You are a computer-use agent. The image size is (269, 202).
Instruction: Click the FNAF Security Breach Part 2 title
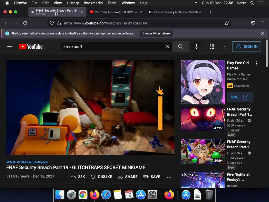[x=240, y=144]
